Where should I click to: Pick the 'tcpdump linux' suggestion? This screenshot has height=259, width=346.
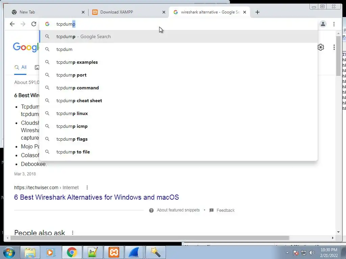pyautogui.click(x=179, y=113)
